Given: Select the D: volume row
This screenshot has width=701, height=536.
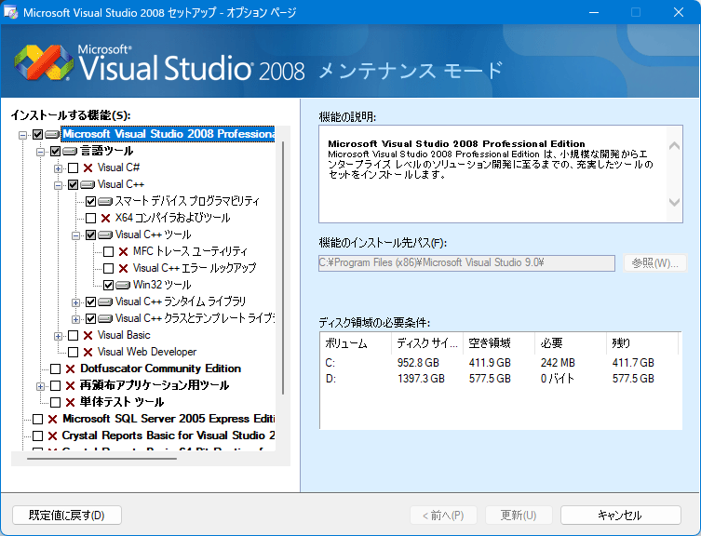Looking at the screenshot, I should (x=501, y=379).
